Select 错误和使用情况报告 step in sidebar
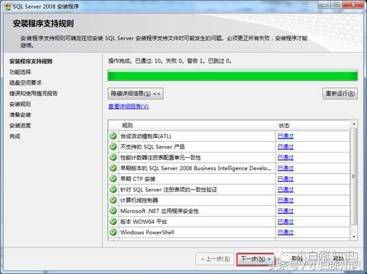Screen dimensions: 367x274 (34, 93)
